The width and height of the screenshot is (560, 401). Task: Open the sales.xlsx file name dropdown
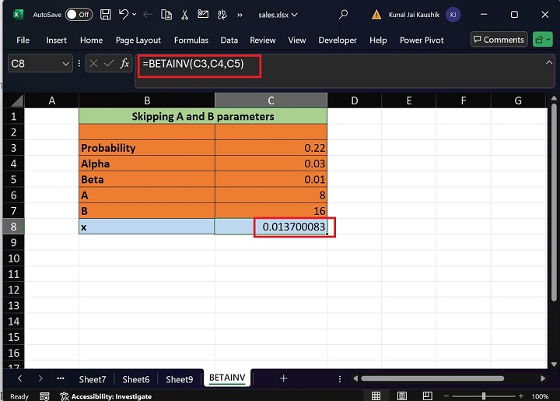(x=278, y=14)
